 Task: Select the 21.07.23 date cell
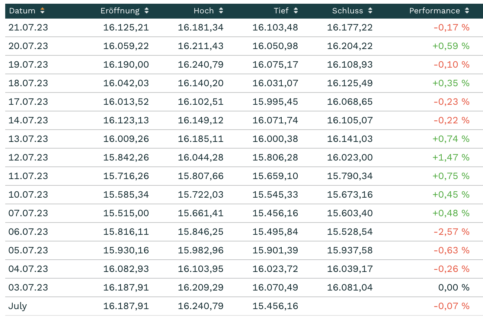pos(28,27)
